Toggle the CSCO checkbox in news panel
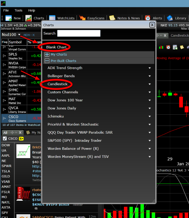189x218 pixels. [5, 139]
